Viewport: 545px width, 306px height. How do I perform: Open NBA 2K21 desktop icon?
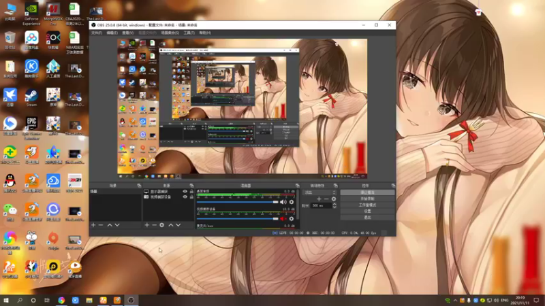[74, 184]
